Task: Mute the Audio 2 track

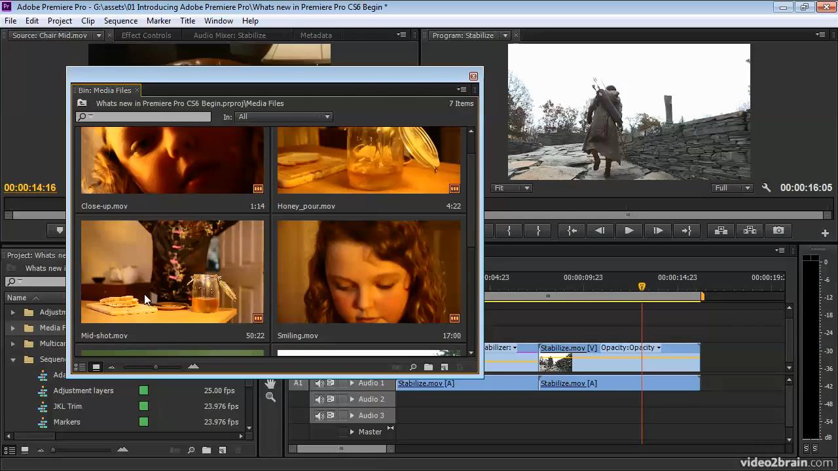Action: pyautogui.click(x=319, y=399)
